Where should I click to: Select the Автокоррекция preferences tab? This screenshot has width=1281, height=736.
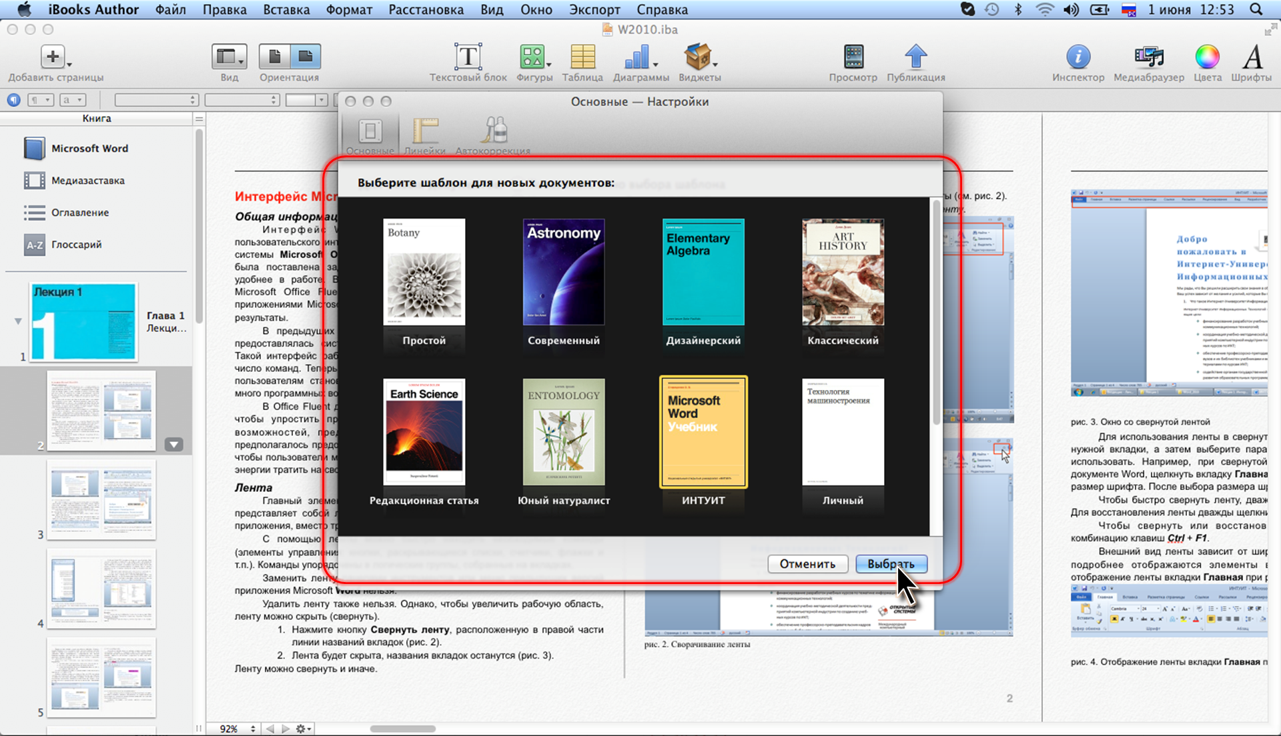[x=493, y=136]
